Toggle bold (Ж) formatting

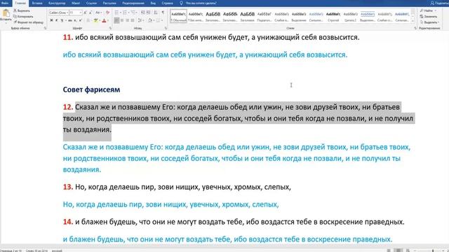(51, 20)
